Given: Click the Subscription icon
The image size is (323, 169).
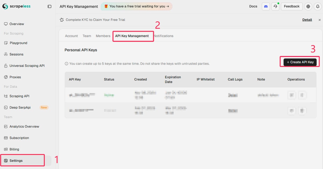Looking at the screenshot, I should coord(6,138).
